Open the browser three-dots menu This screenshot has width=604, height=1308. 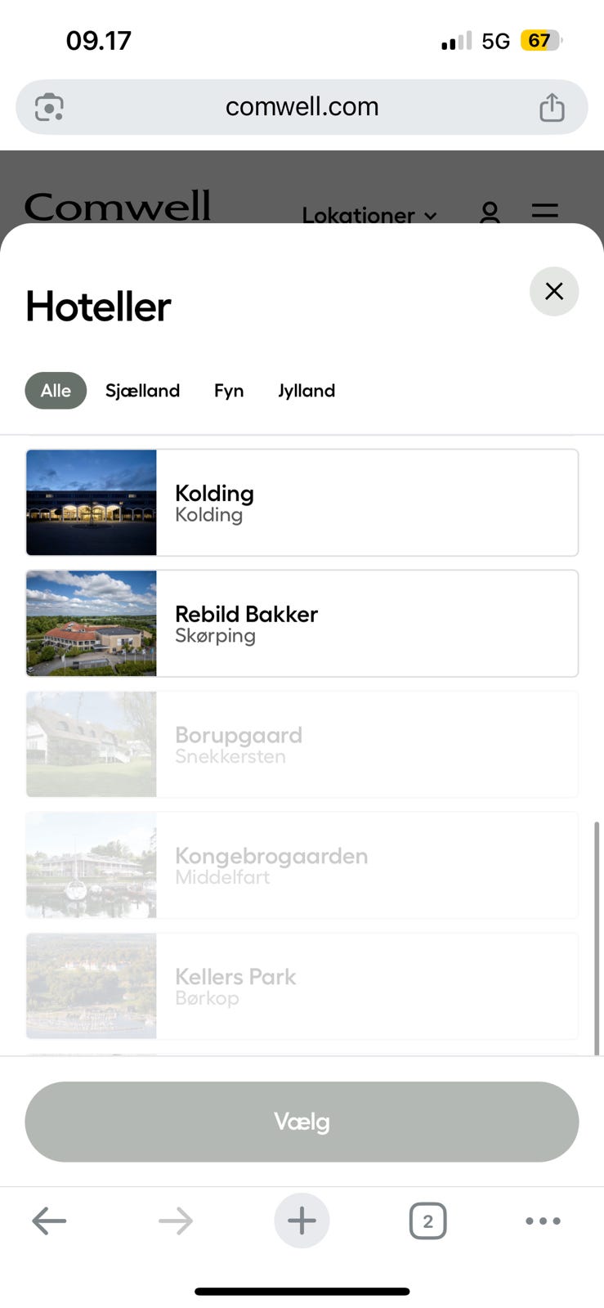click(x=543, y=1221)
